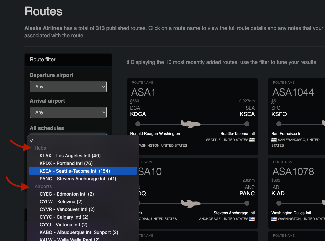This screenshot has height=241, width=325.
Task: Click departure dot on ASA1 route line
Action: click(138, 124)
